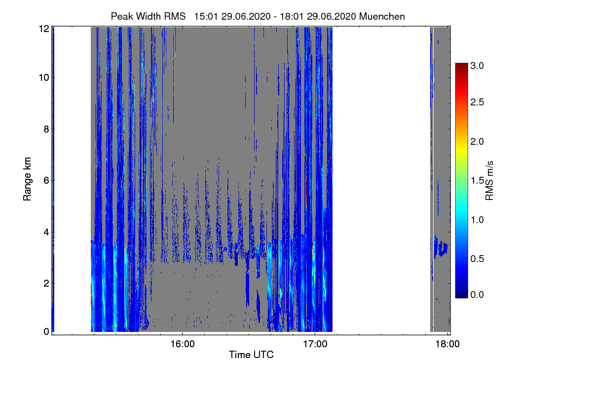
Task: Click the '6' range tick label
Action: (46, 180)
